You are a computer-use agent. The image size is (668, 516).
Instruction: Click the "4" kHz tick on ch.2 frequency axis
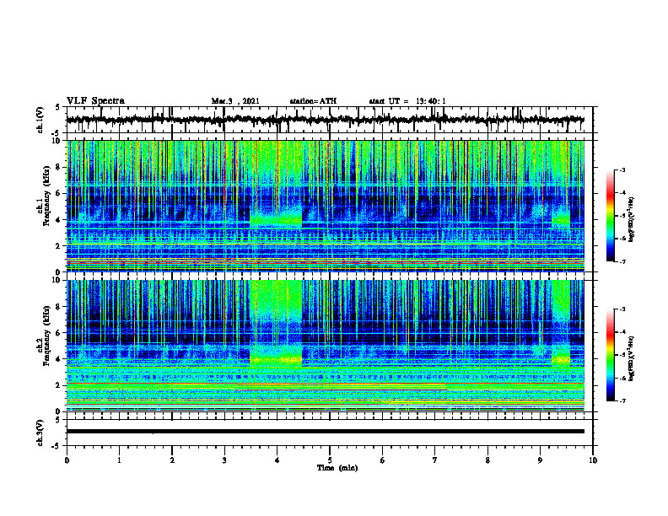tap(60, 359)
